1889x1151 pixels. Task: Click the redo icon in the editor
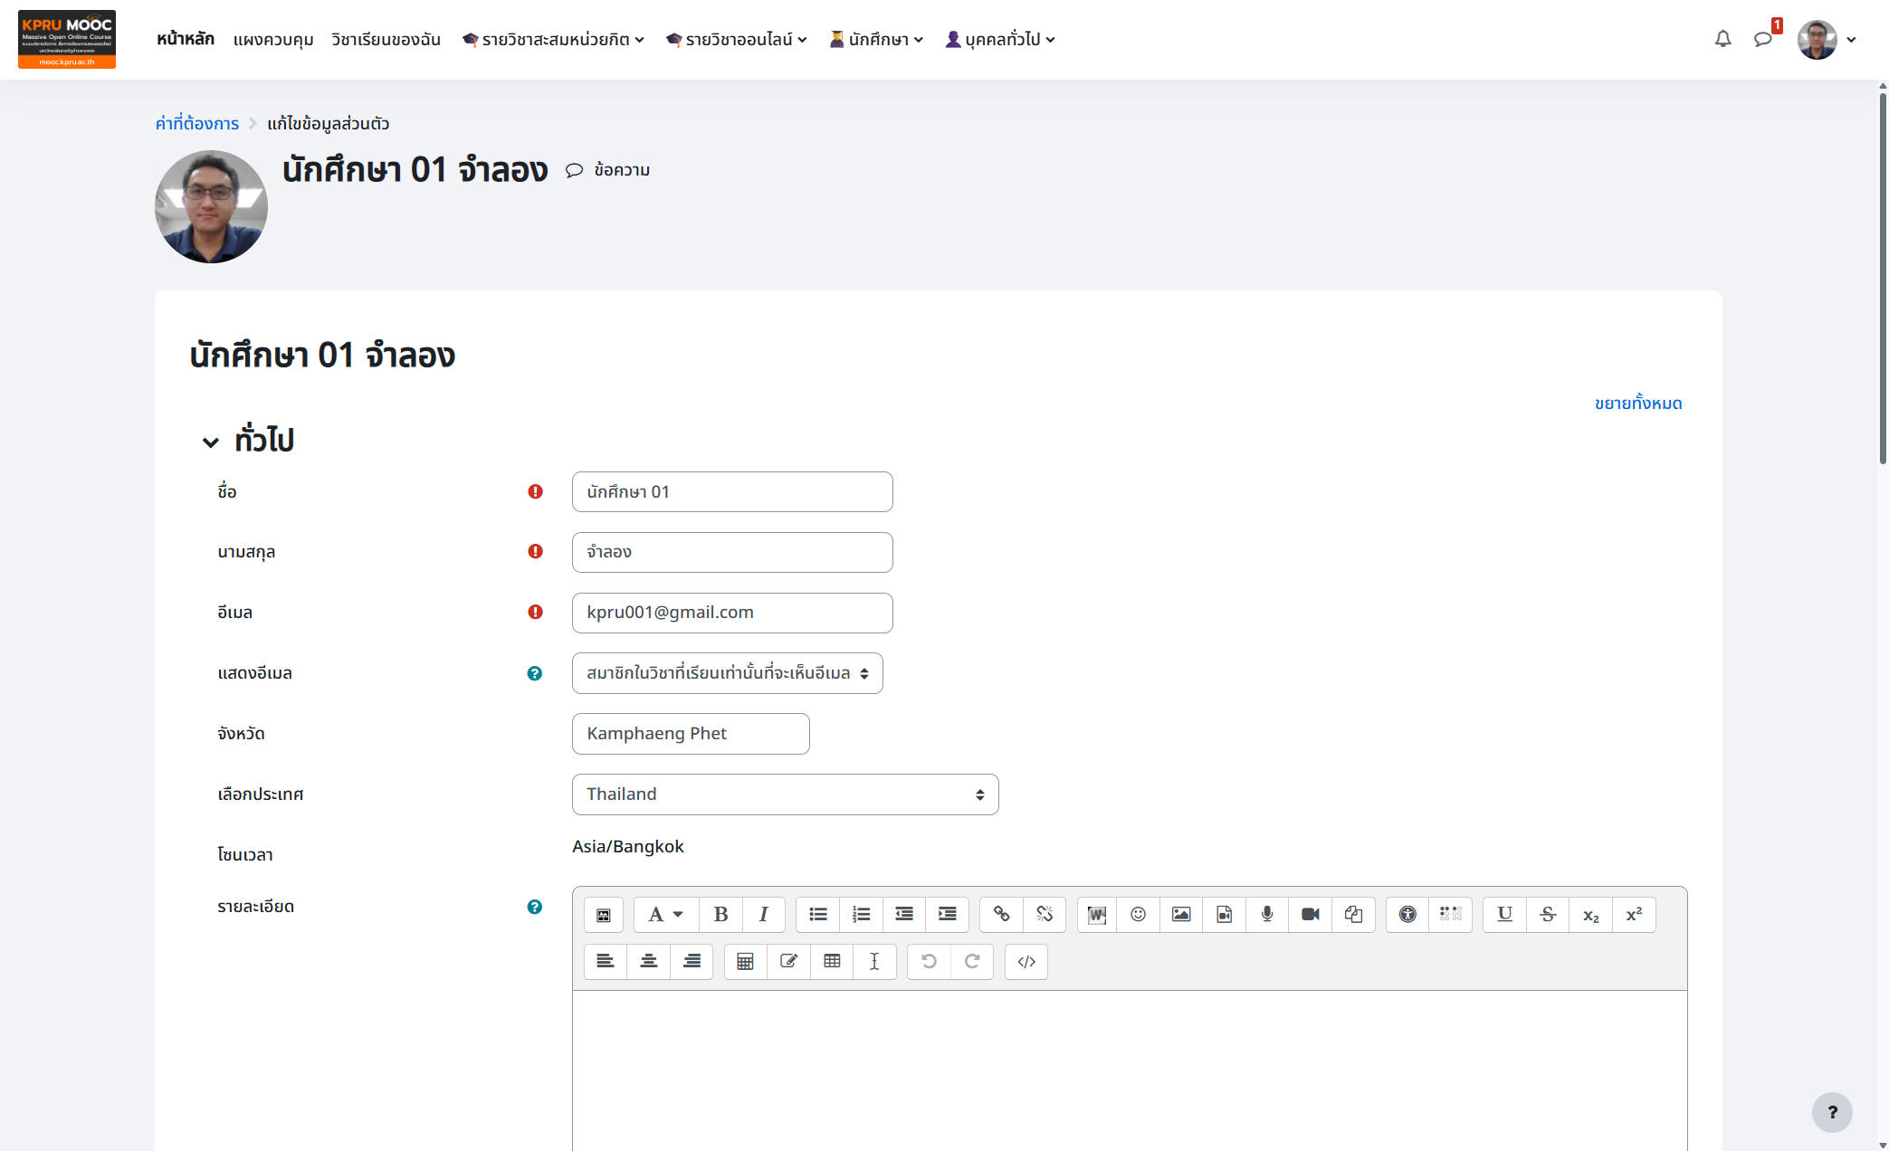coord(972,962)
